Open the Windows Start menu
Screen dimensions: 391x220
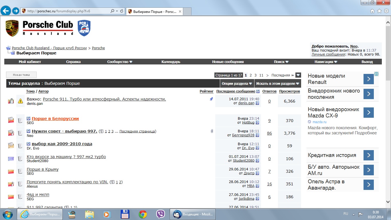[x=8, y=214]
